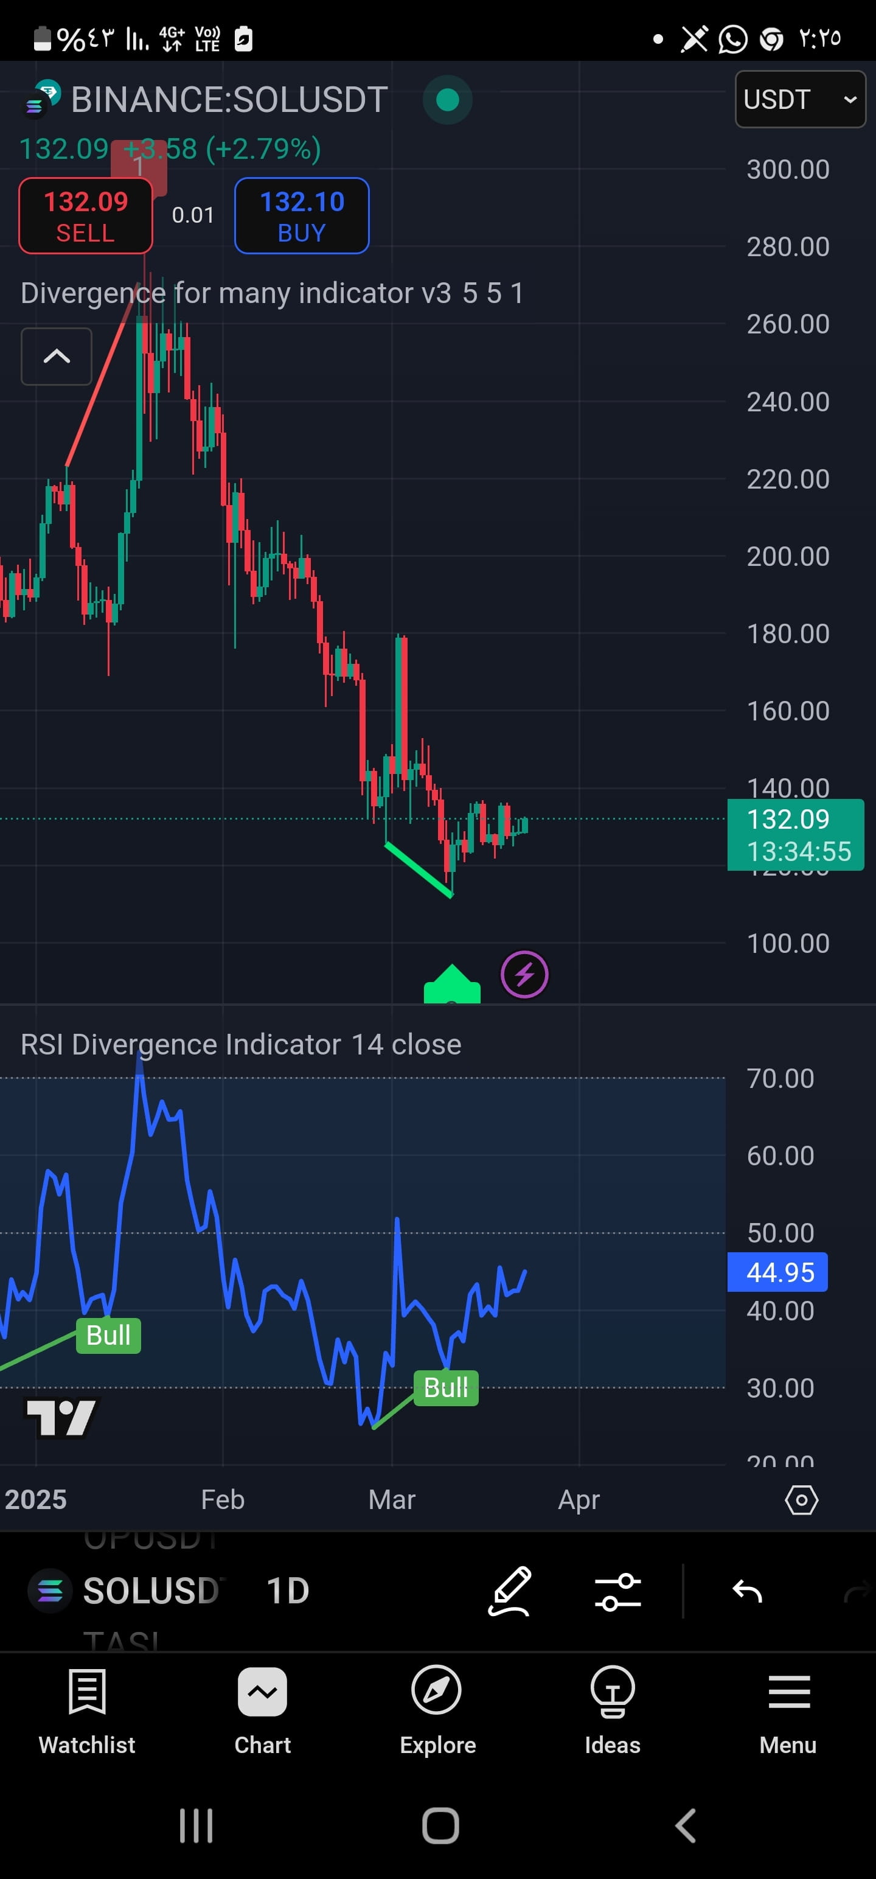Tap the Solana icon beside SOLUSD in the toolbar
This screenshot has width=876, height=1879.
[x=50, y=1591]
